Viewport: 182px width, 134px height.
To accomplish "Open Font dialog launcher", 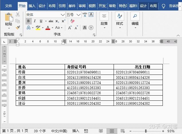I will click(x=94, y=35).
